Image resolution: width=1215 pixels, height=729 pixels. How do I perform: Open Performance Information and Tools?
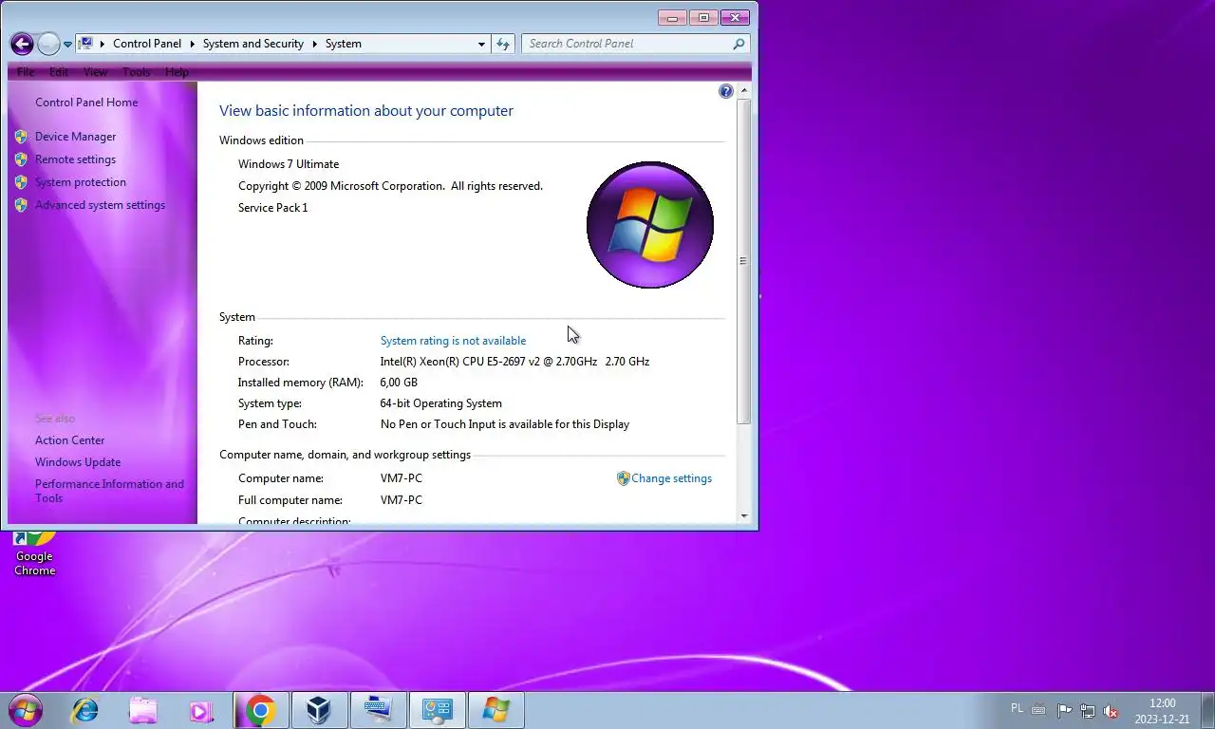pos(109,491)
